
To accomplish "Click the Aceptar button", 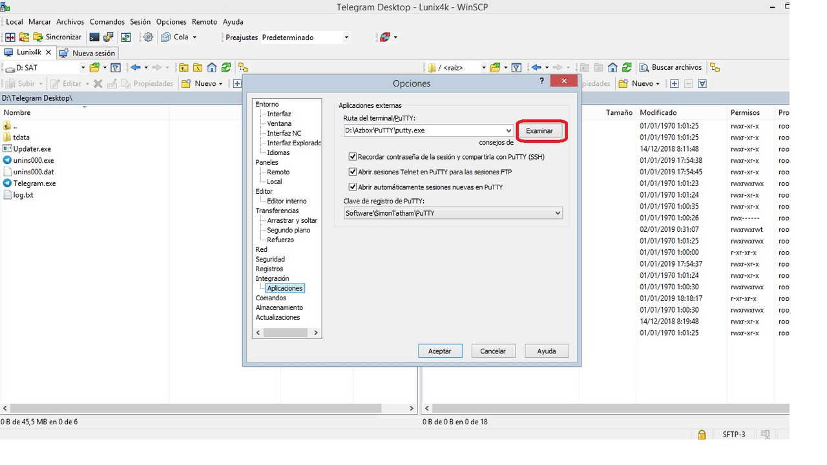I will point(440,351).
